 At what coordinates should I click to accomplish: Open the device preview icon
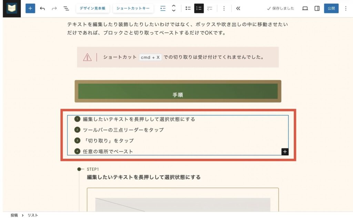[x=305, y=9]
